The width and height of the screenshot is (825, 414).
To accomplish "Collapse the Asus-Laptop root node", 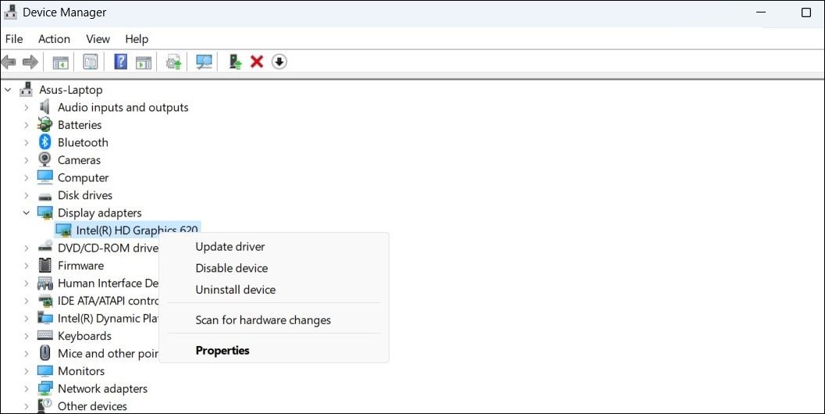I will 8,90.
